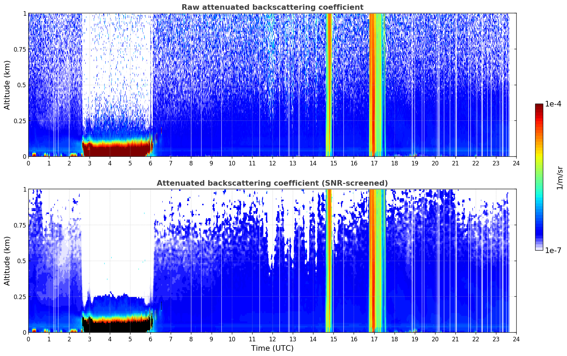567x356 pixels.
Task: Click the 1e-7 colorbar minimum label
Action: [x=553, y=250]
